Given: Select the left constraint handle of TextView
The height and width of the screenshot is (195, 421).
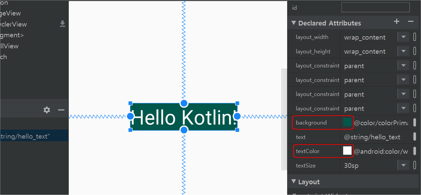Looking at the screenshot, I should click(x=130, y=116).
